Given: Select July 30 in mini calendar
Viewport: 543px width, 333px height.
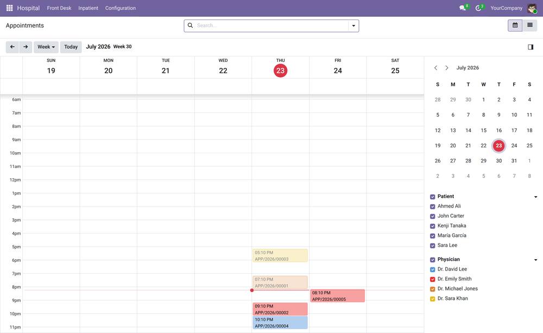Looking at the screenshot, I should (498, 161).
